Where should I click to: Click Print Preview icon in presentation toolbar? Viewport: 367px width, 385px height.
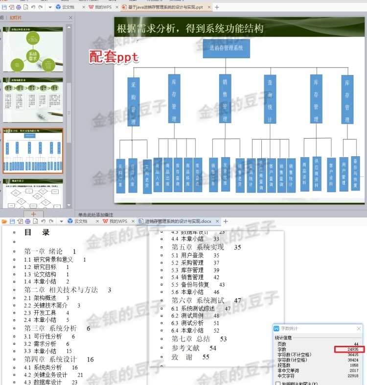26,7
